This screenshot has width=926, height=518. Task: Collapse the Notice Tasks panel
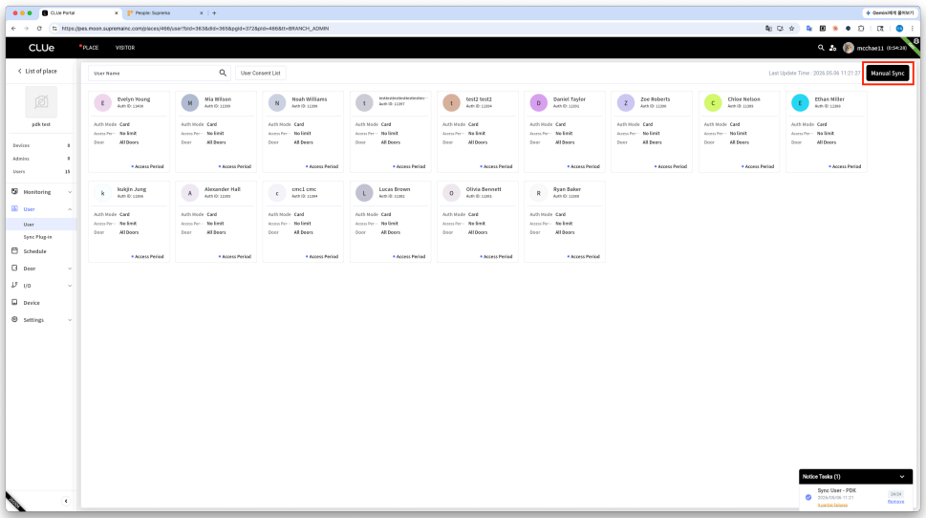(x=902, y=477)
